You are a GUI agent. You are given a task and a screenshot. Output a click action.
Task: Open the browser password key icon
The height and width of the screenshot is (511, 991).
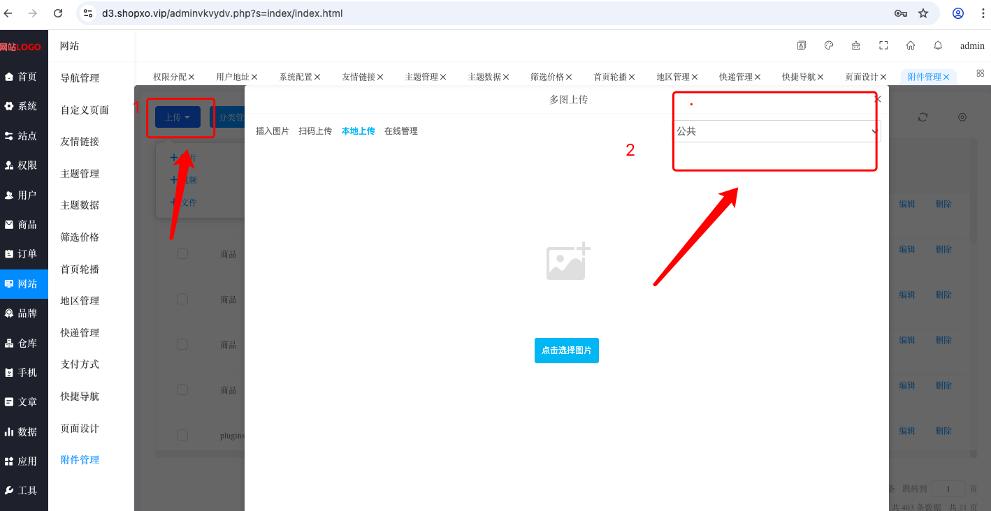901,13
